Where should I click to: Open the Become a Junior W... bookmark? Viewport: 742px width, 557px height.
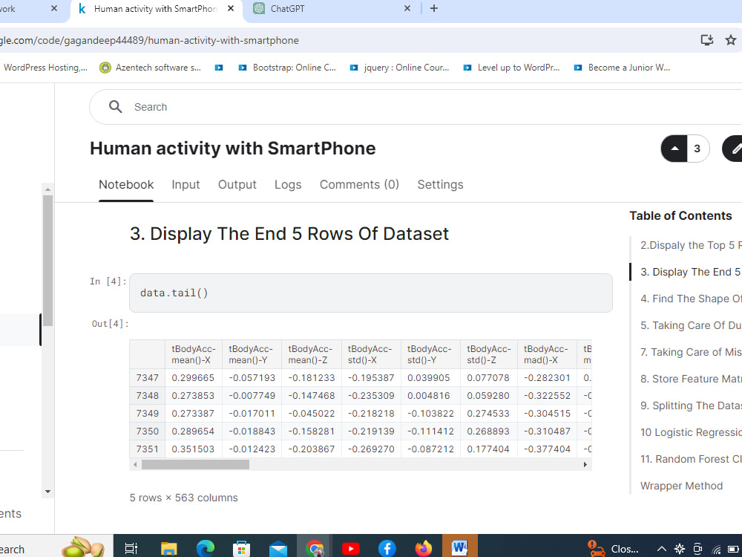pyautogui.click(x=622, y=68)
